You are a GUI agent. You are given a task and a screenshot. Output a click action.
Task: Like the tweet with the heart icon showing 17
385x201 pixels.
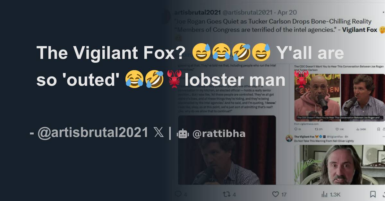[x=276, y=195]
